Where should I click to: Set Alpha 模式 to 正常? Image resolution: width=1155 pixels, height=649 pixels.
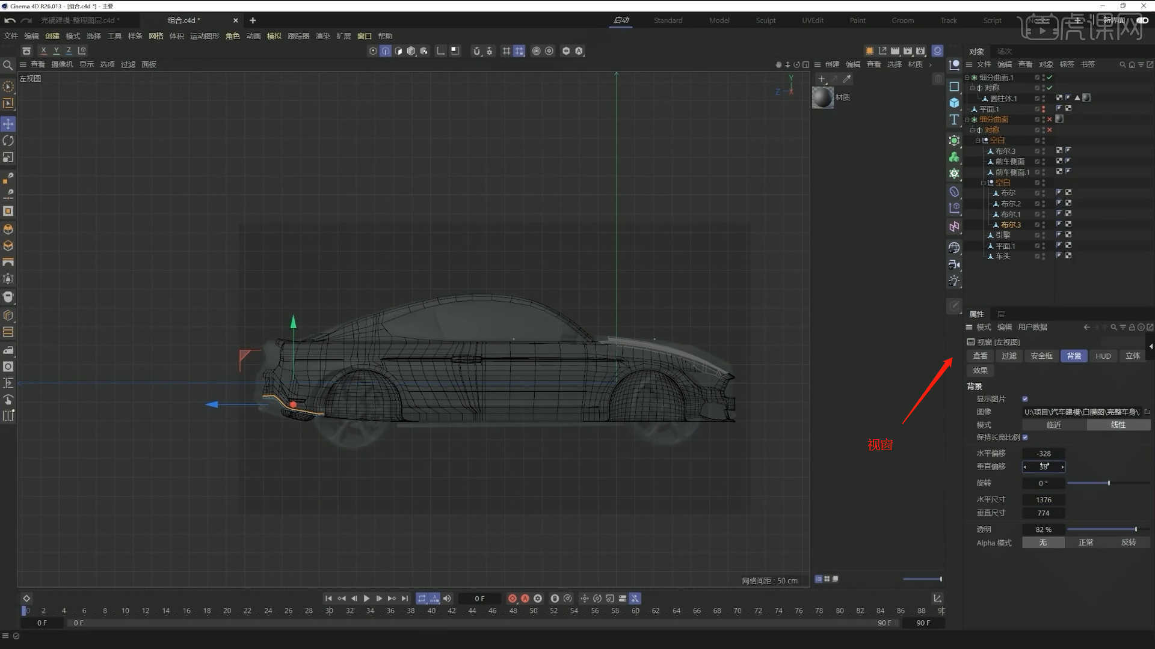[x=1086, y=543]
